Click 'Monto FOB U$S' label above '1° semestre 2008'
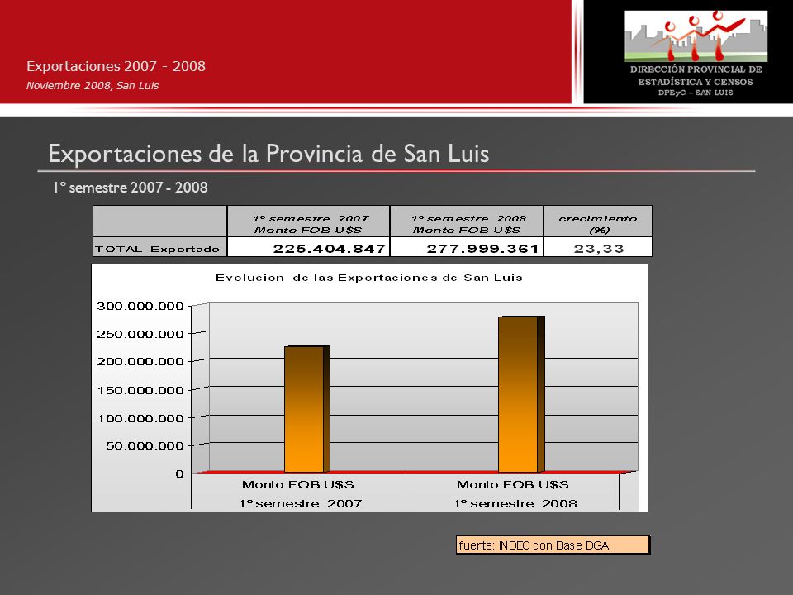Viewport: 793px width, 595px height. 513,485
